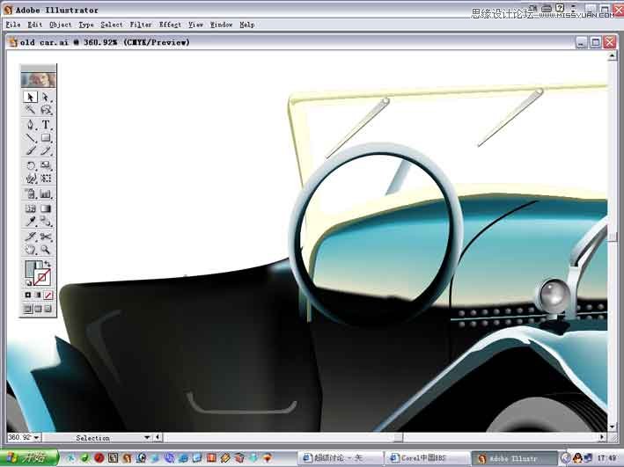The image size is (624, 467).
Task: Select the Slice tool
Action: (x=30, y=237)
